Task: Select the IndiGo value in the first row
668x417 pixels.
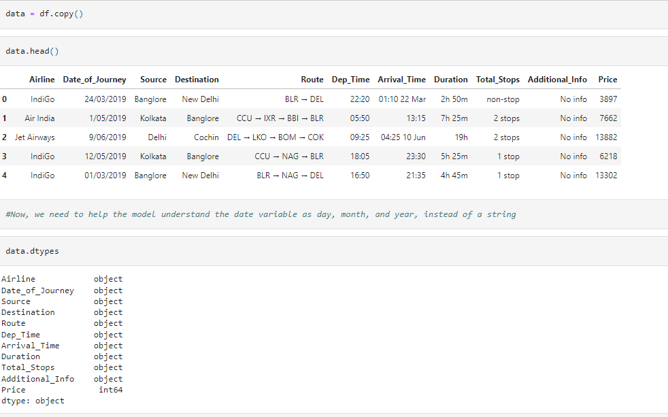Action: click(x=41, y=99)
